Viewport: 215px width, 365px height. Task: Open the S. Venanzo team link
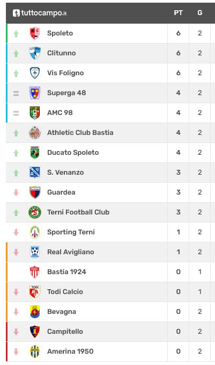click(x=65, y=173)
